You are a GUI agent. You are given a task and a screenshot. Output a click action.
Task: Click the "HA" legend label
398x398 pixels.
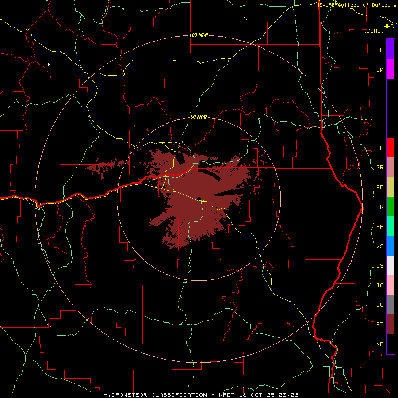click(x=379, y=148)
